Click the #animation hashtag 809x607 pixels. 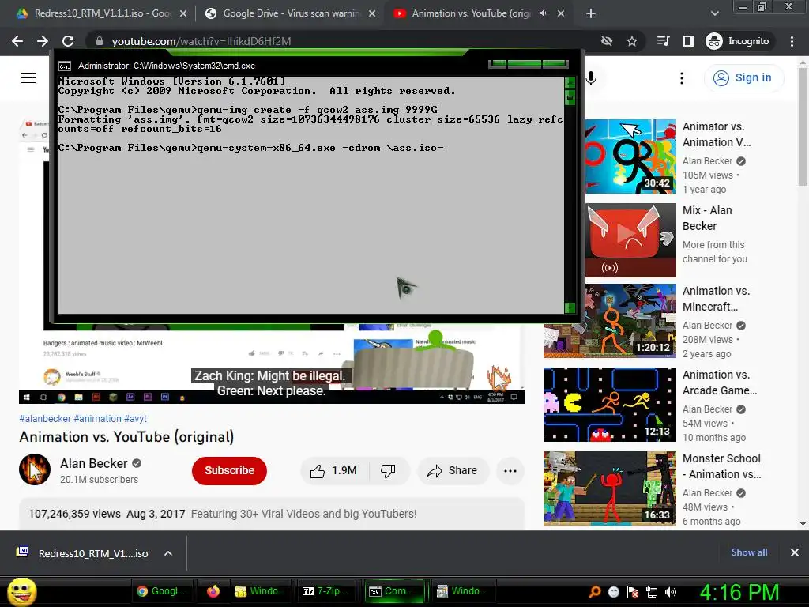[x=97, y=419]
